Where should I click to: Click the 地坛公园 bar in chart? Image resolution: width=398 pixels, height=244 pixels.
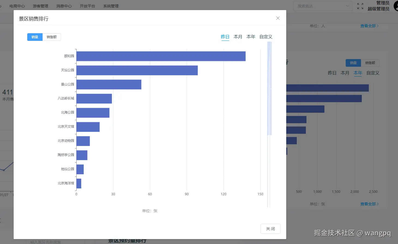(80, 169)
